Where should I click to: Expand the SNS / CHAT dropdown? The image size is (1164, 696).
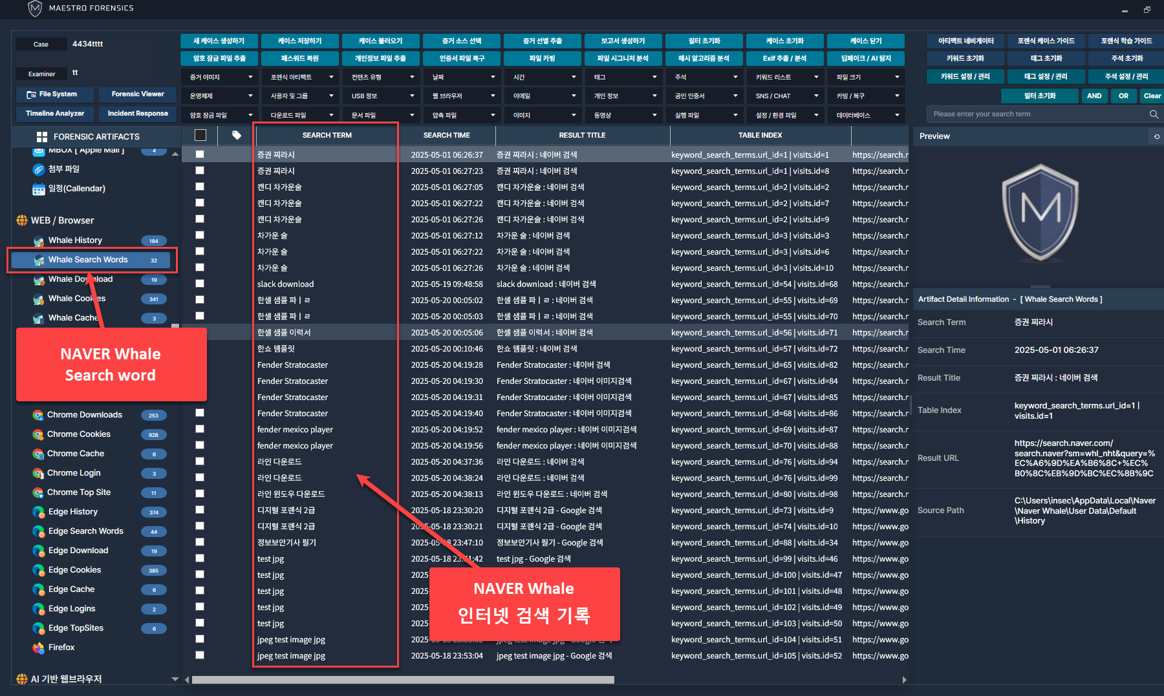click(x=786, y=96)
